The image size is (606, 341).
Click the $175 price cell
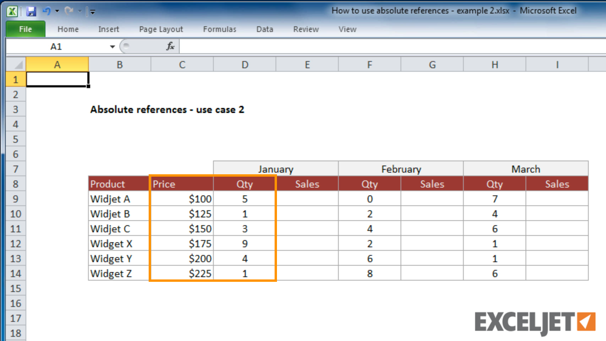click(182, 243)
